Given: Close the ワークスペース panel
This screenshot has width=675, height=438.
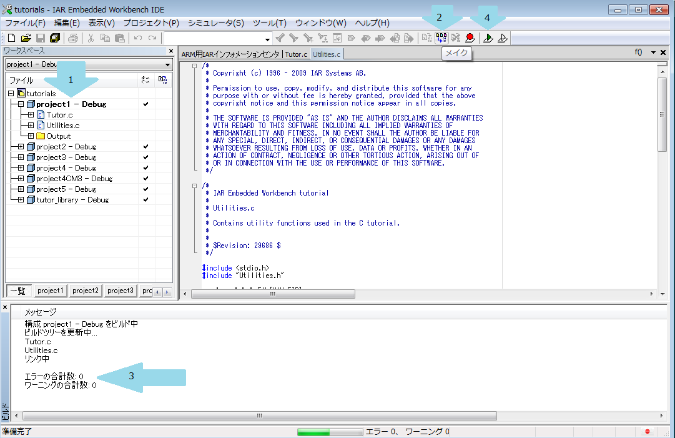Looking at the screenshot, I should [x=171, y=51].
